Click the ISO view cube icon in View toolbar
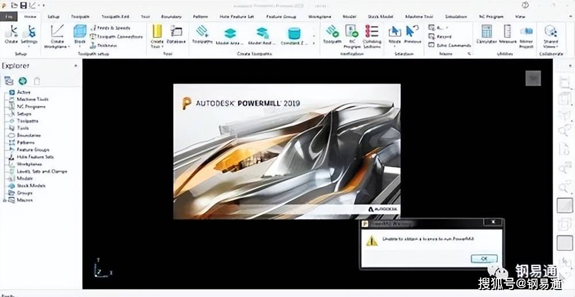Image resolution: width=575 pixels, height=297 pixels. point(565,99)
